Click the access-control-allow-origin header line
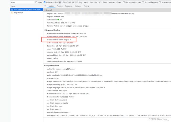 [x=59, y=40]
